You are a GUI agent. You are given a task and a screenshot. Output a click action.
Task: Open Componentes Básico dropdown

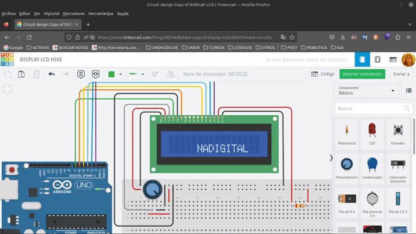point(367,90)
